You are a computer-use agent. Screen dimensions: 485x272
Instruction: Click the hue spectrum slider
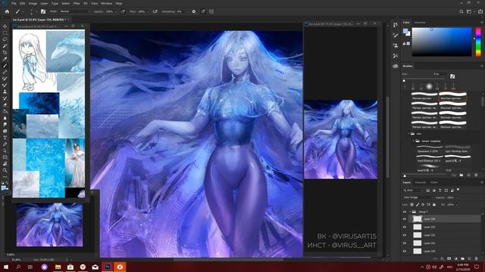(x=478, y=42)
